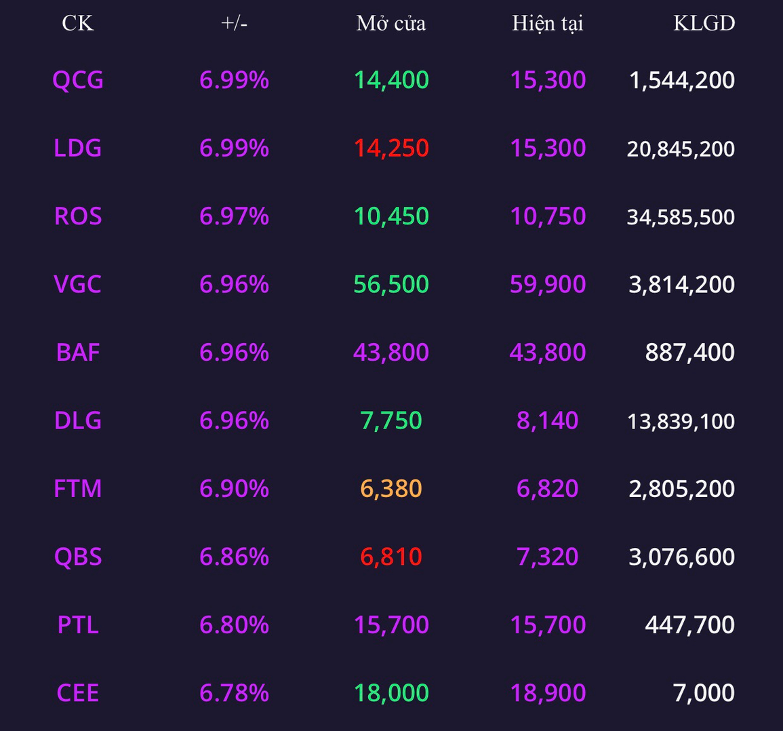Viewport: 783px width, 731px height.
Task: Click ROS trading volume 34,585,500
Action: coord(681,217)
